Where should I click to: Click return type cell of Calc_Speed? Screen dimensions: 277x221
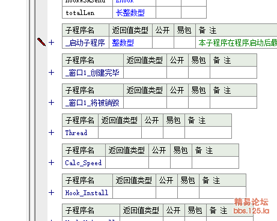pyautogui.click(x=127, y=162)
